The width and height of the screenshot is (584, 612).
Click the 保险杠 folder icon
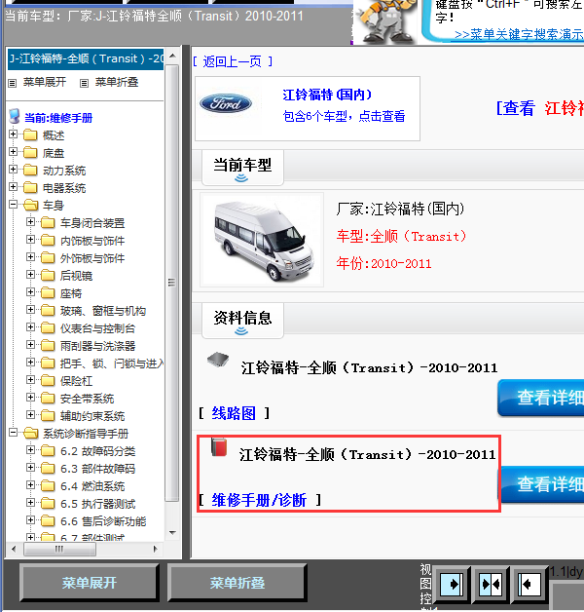(48, 380)
